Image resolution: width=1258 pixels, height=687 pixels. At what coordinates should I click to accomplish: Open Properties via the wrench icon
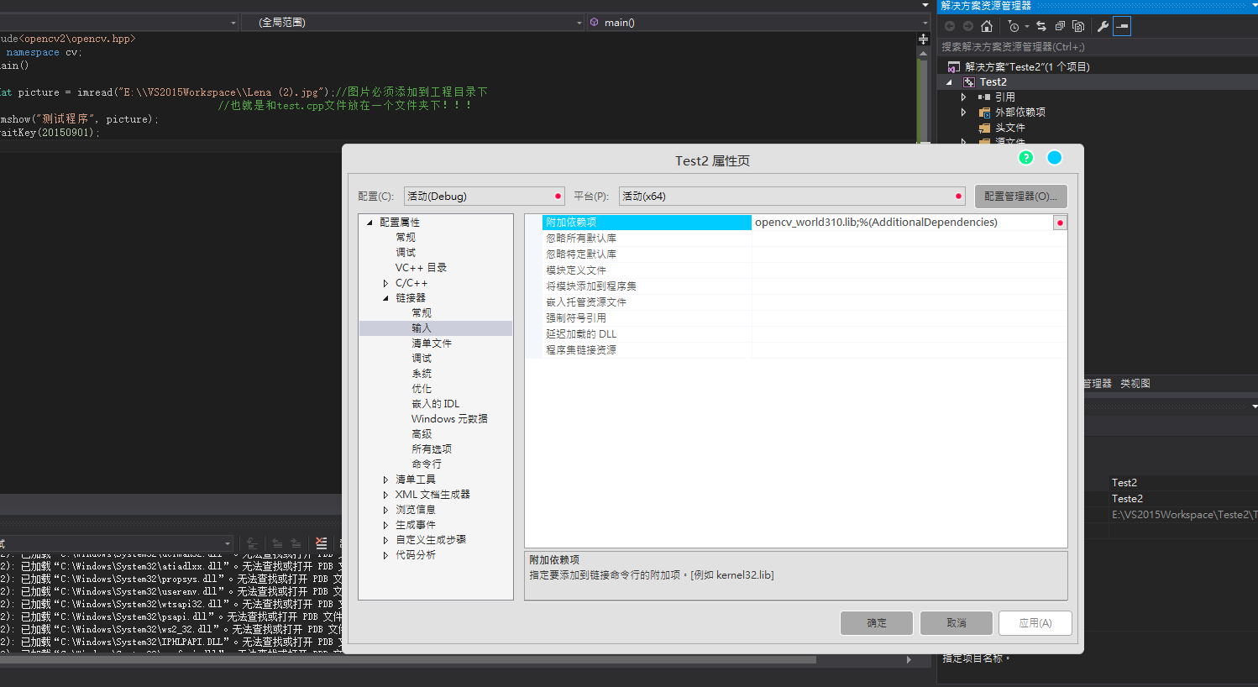click(1103, 26)
